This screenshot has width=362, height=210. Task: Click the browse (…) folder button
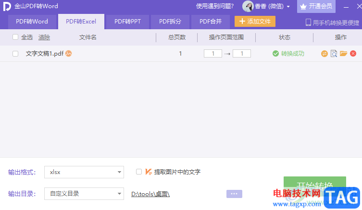(234, 194)
